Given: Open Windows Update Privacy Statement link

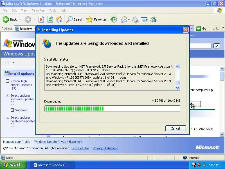Looking at the screenshot, I should [x=58, y=142].
